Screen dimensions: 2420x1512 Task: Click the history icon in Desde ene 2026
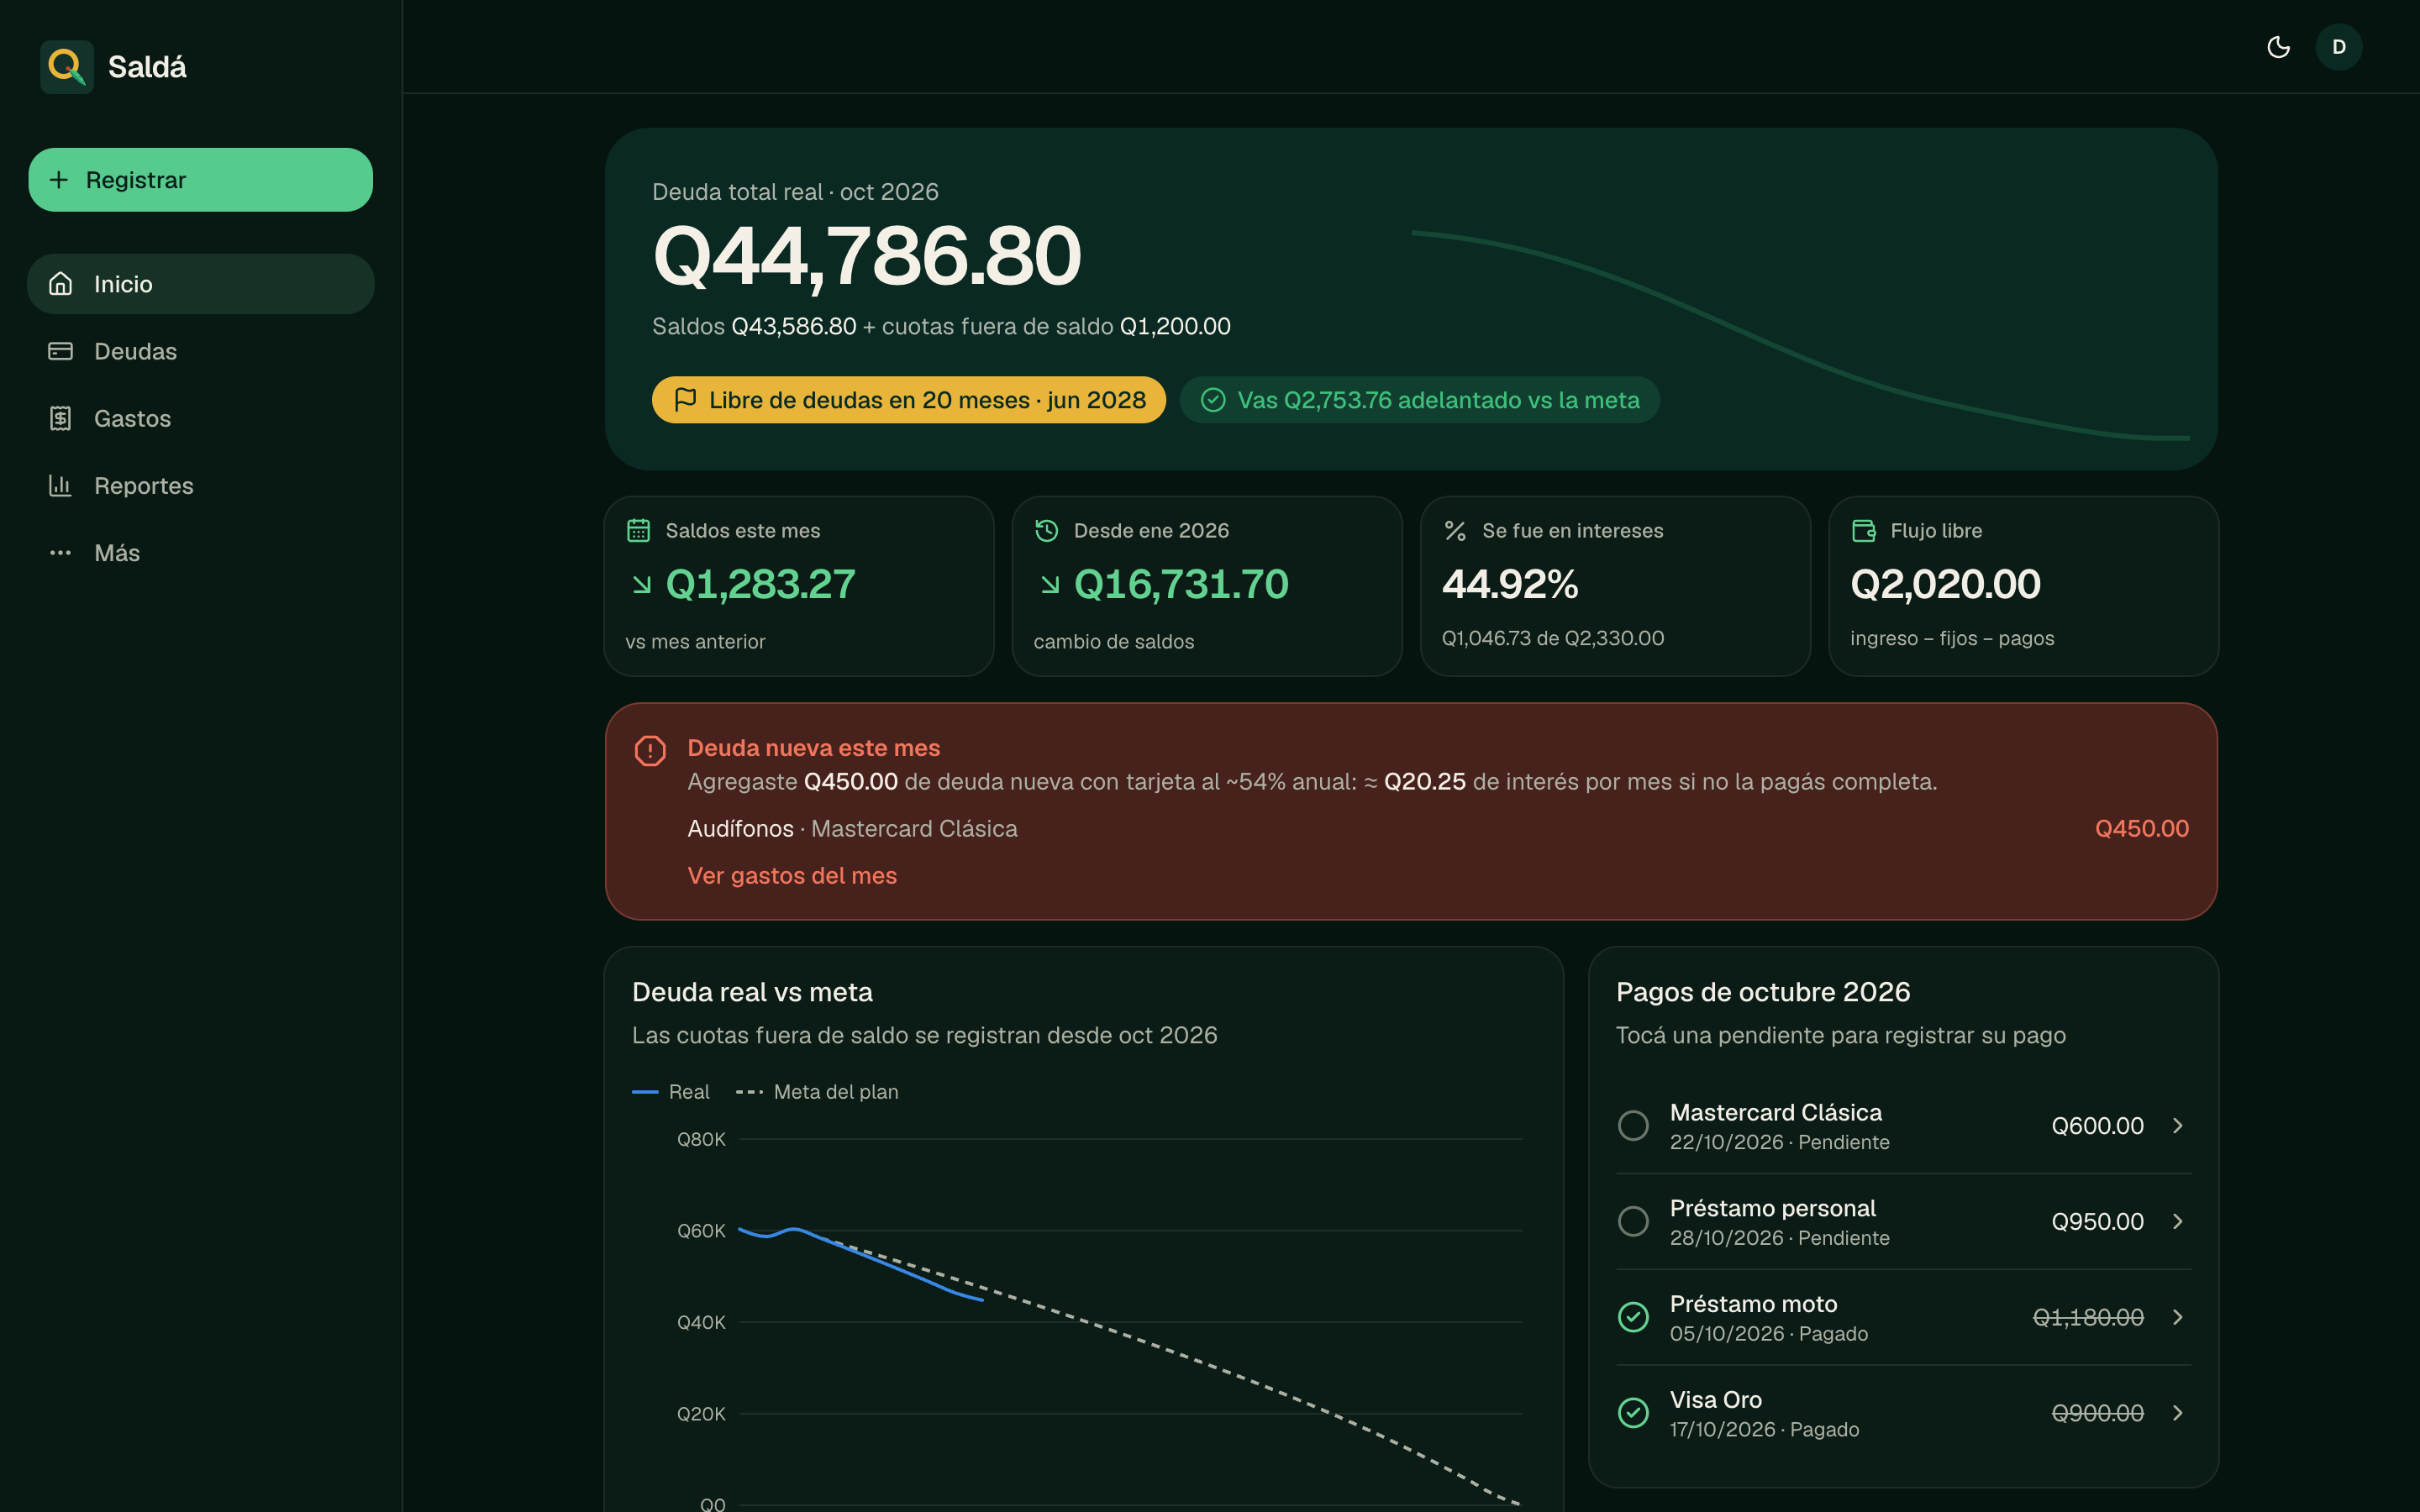(1046, 530)
